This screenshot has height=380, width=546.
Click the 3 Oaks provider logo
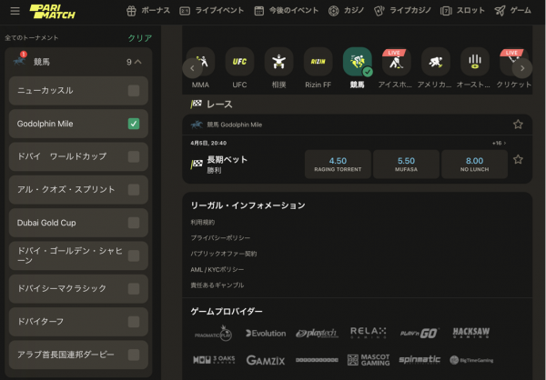click(x=214, y=360)
